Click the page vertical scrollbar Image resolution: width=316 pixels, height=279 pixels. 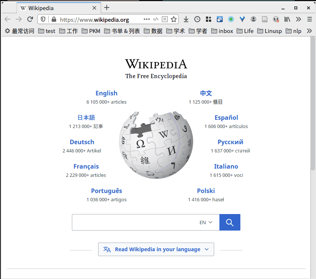313,104
